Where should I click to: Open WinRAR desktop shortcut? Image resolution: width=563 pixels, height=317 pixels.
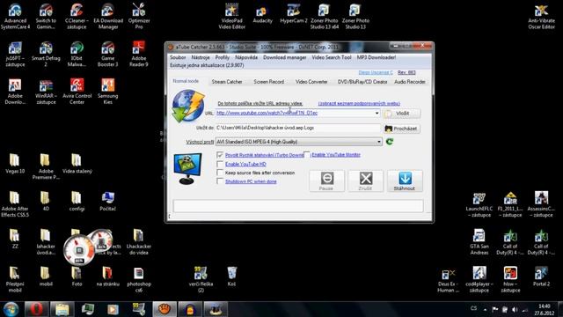tap(46, 92)
